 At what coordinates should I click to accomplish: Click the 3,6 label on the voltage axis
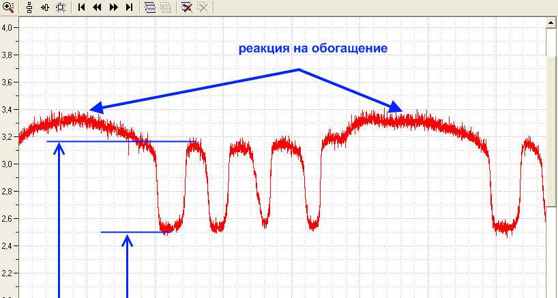click(8, 83)
